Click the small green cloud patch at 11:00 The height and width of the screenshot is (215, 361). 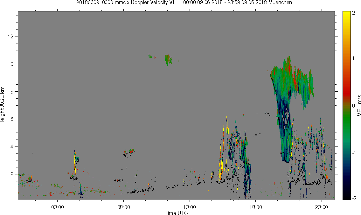click(x=168, y=60)
